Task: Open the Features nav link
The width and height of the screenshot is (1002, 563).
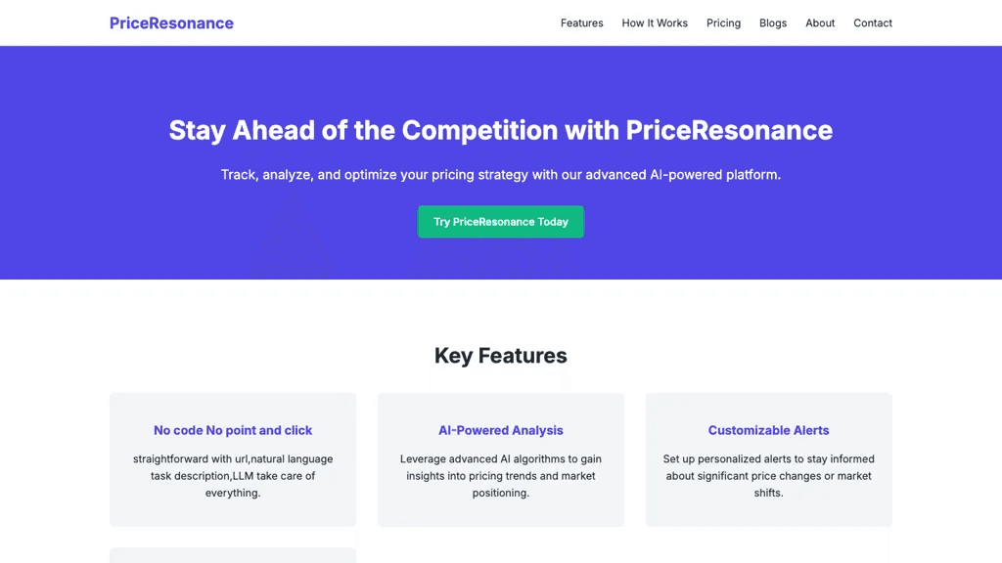Action: [x=581, y=23]
